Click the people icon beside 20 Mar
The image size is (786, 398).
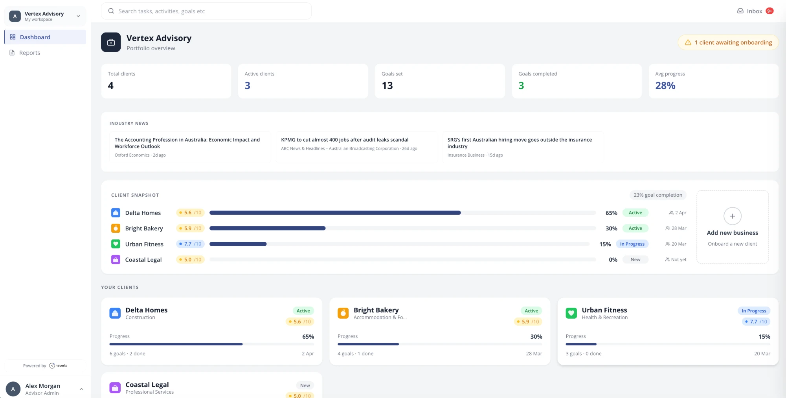coord(667,244)
